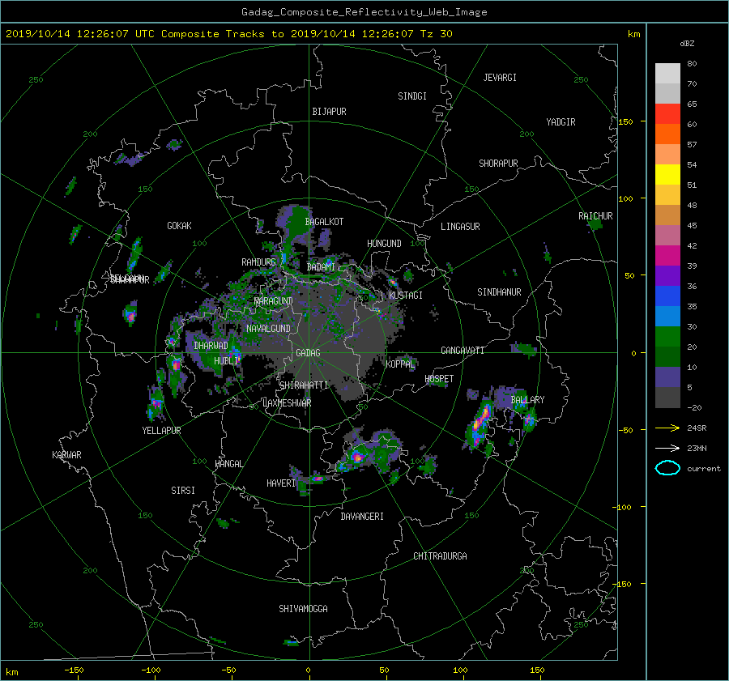Image resolution: width=729 pixels, height=681 pixels.
Task: Select the DAVANGERI label
Action: coord(362,517)
